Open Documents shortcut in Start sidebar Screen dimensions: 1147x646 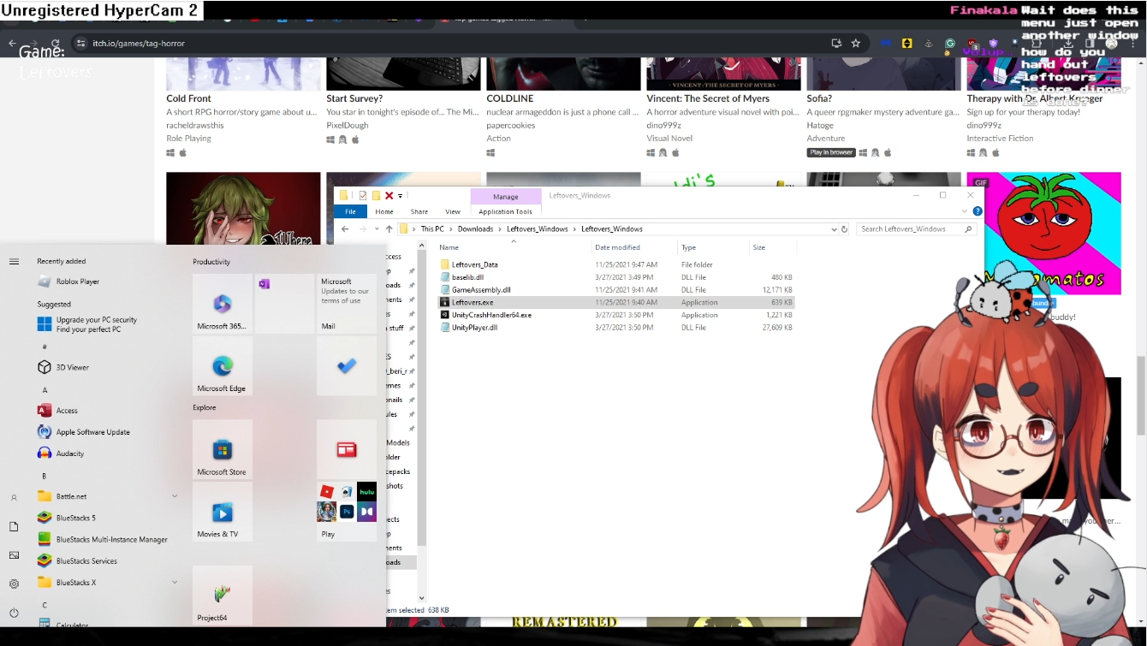14,526
